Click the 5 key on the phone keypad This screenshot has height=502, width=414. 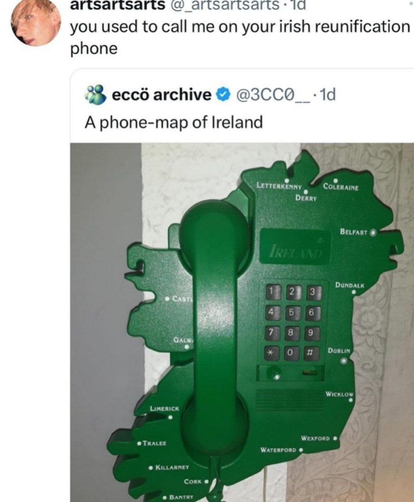pyautogui.click(x=291, y=312)
